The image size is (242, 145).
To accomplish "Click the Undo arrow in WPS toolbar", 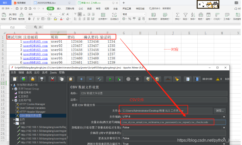I will [34, 9].
